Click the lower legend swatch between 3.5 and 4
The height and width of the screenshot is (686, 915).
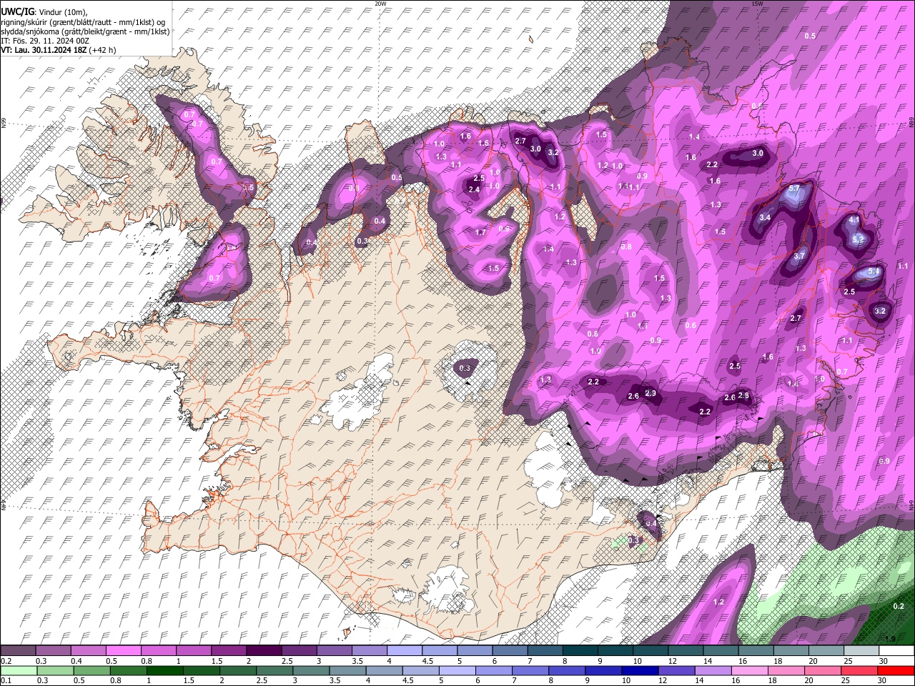[347, 670]
